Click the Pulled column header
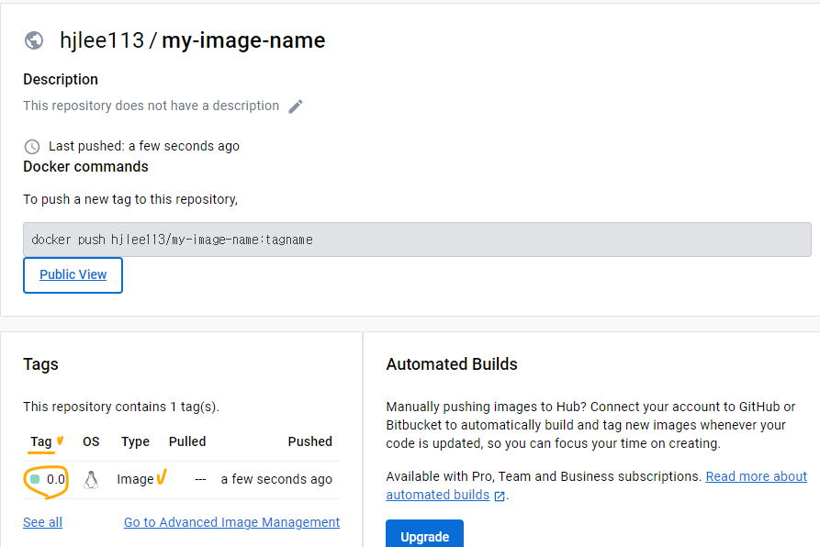820x547 pixels. (187, 441)
